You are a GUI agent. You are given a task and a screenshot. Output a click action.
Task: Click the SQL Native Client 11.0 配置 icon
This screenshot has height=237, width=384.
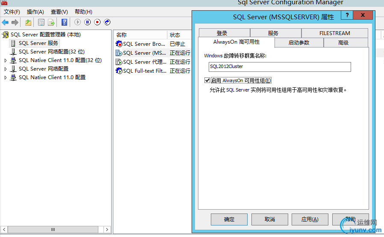pos(13,77)
